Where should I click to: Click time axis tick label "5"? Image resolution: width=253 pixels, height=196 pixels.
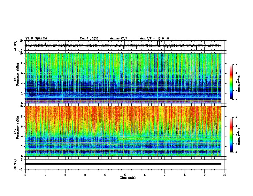pyautogui.click(x=125, y=175)
